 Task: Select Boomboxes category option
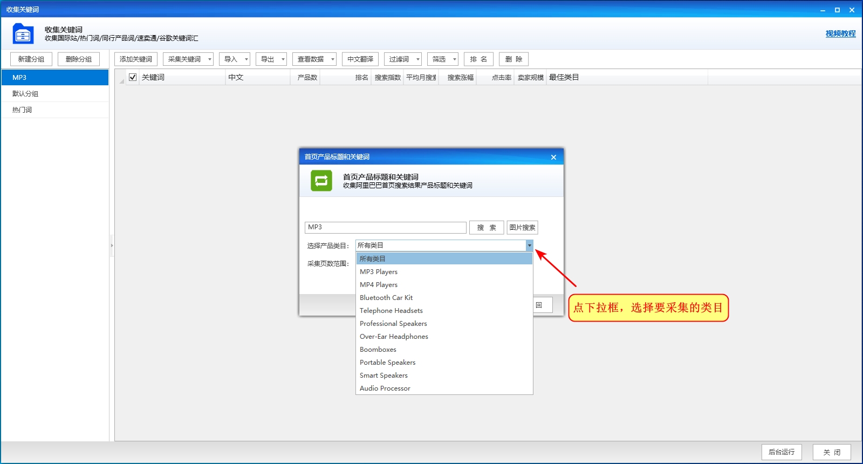pos(444,350)
